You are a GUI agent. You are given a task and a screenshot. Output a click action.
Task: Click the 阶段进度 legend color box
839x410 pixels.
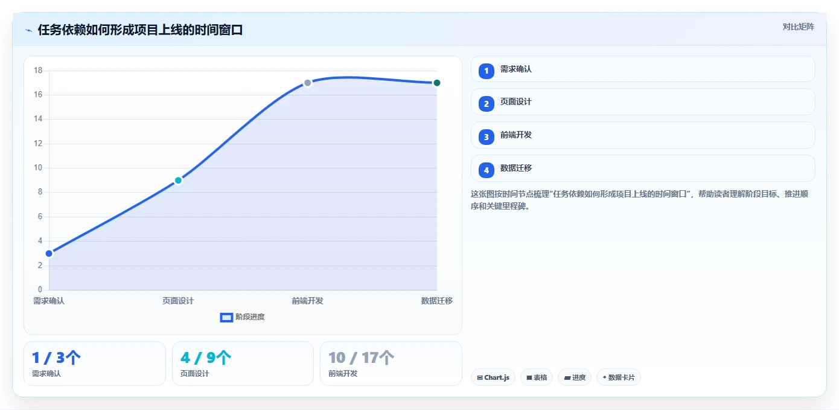point(226,318)
